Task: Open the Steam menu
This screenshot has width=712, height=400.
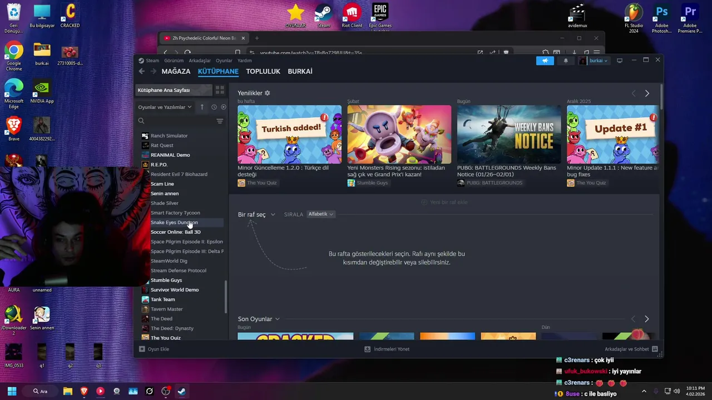Action: point(152,61)
